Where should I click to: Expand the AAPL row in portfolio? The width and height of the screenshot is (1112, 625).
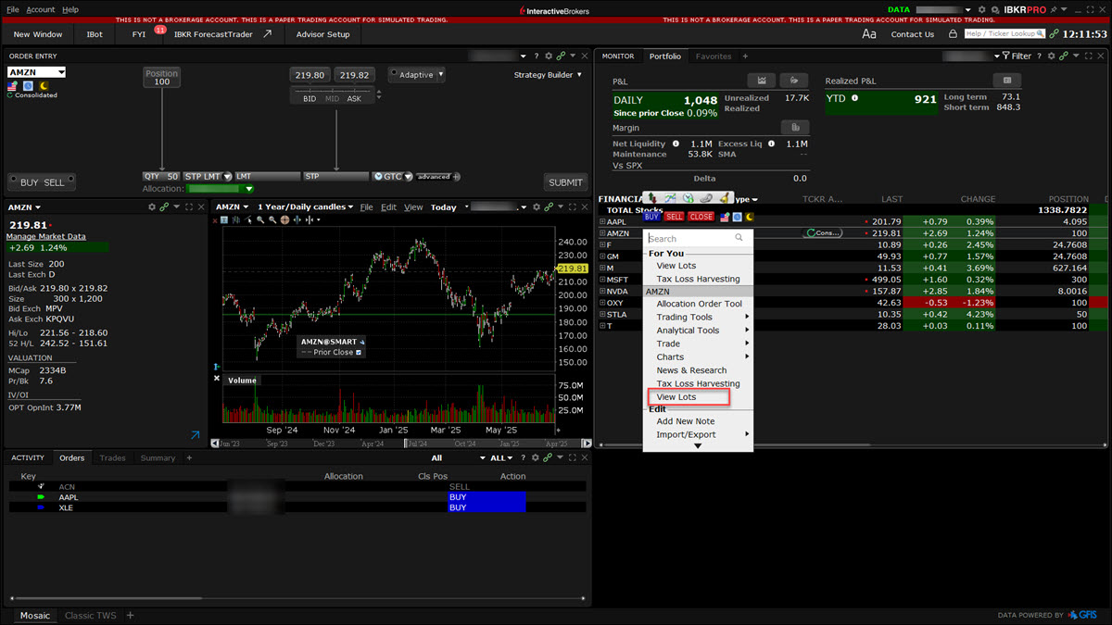pos(602,222)
